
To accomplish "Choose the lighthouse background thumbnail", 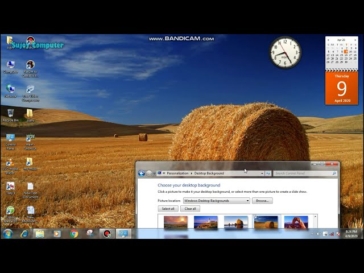I will (206, 222).
